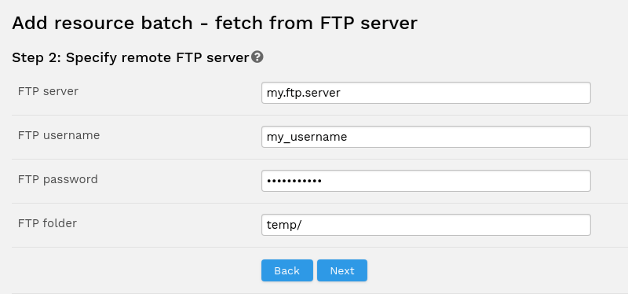Click the "my_username" text value
The width and height of the screenshot is (628, 294).
(x=307, y=137)
